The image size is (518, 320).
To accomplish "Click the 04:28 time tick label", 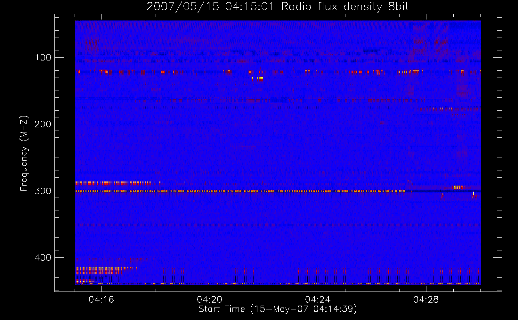I will coord(426,300).
